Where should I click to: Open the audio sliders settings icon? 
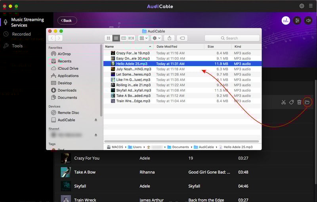pos(297,21)
